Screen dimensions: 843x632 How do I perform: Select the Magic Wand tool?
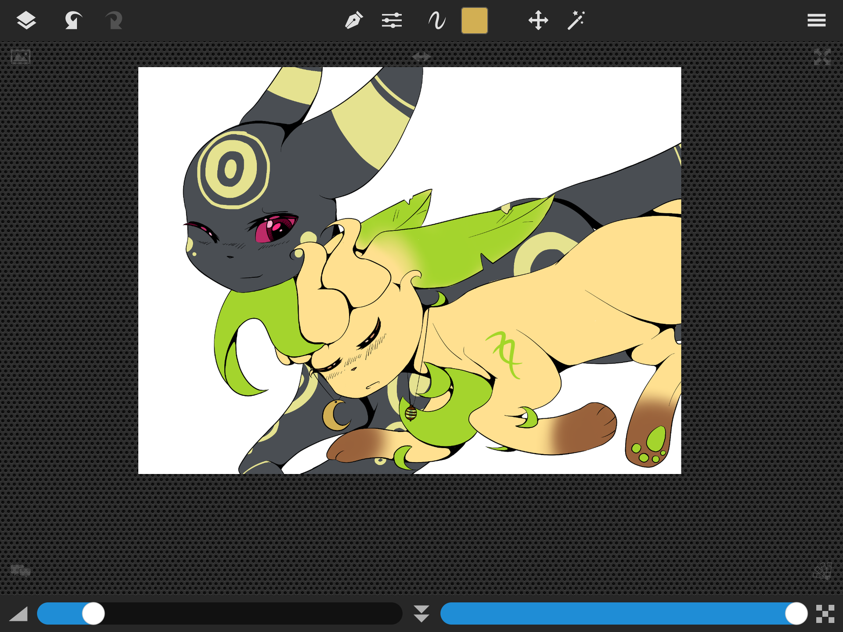pyautogui.click(x=576, y=21)
